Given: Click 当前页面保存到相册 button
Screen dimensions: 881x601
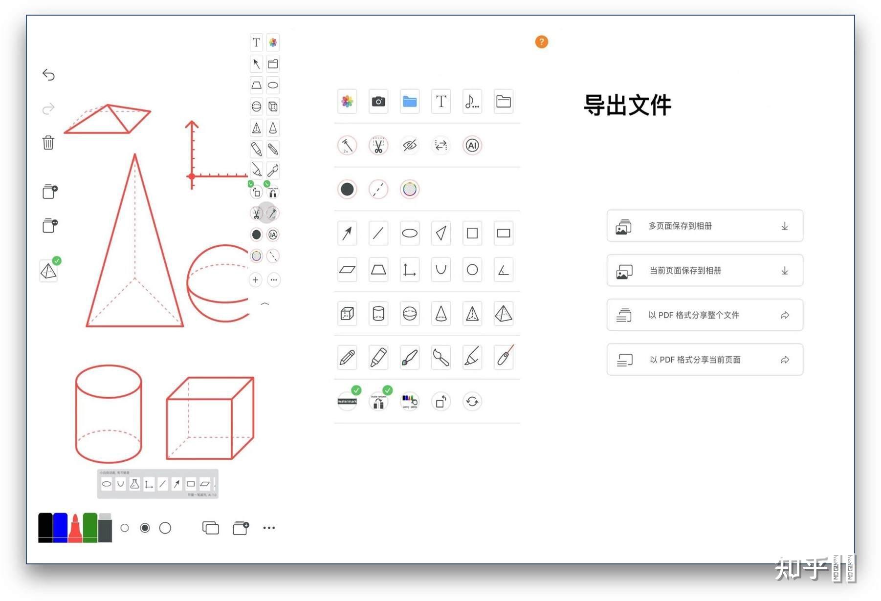Looking at the screenshot, I should coord(705,270).
